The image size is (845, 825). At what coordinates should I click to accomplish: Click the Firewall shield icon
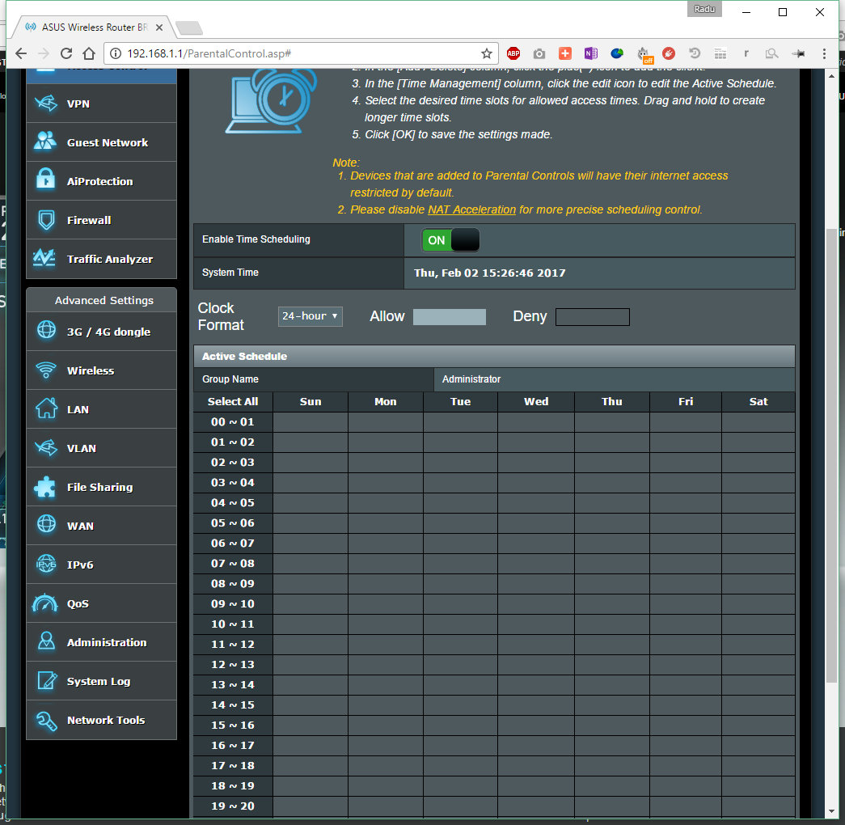pos(45,220)
